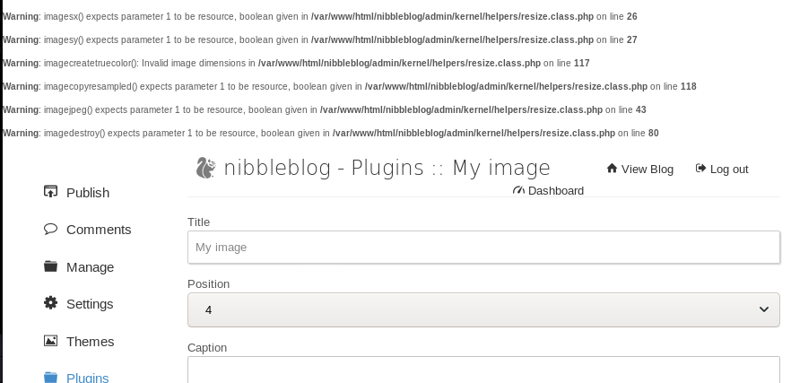
Task: Click the nibbleblog squirrel logo
Action: point(206,168)
